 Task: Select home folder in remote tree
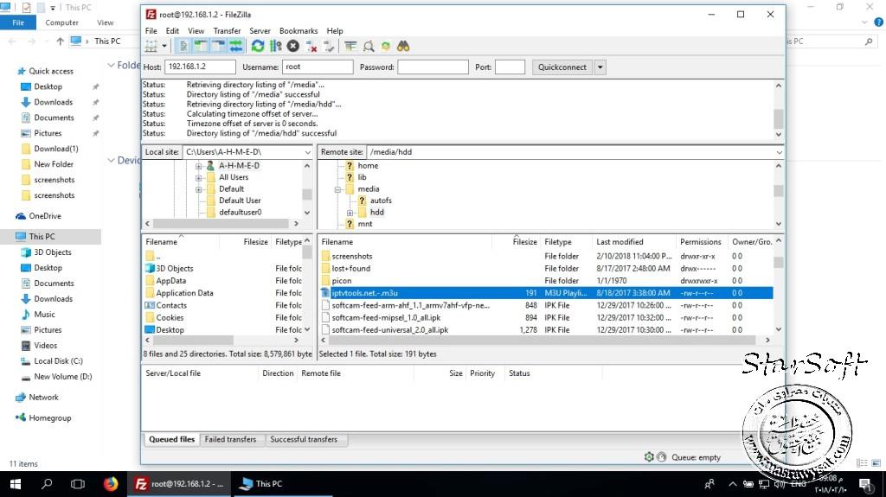click(367, 165)
